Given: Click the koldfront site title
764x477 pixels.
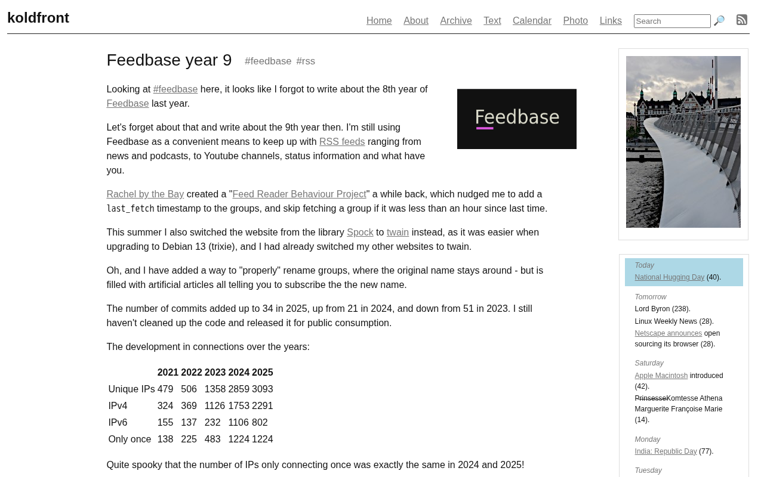Looking at the screenshot, I should (x=38, y=18).
